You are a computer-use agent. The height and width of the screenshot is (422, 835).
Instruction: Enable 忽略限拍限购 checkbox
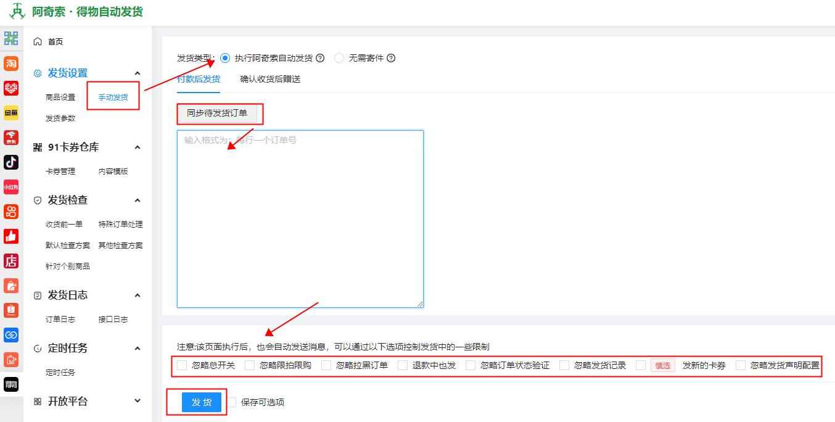(250, 365)
